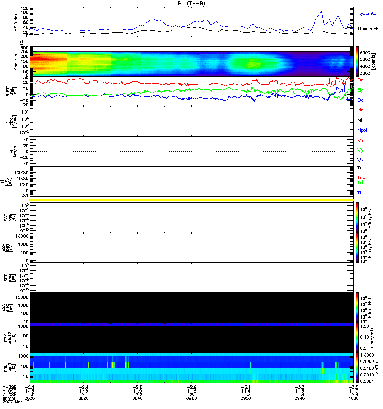The width and height of the screenshot is (383, 409).
Task: Select the blue "Npot" density label
Action: 363,130
